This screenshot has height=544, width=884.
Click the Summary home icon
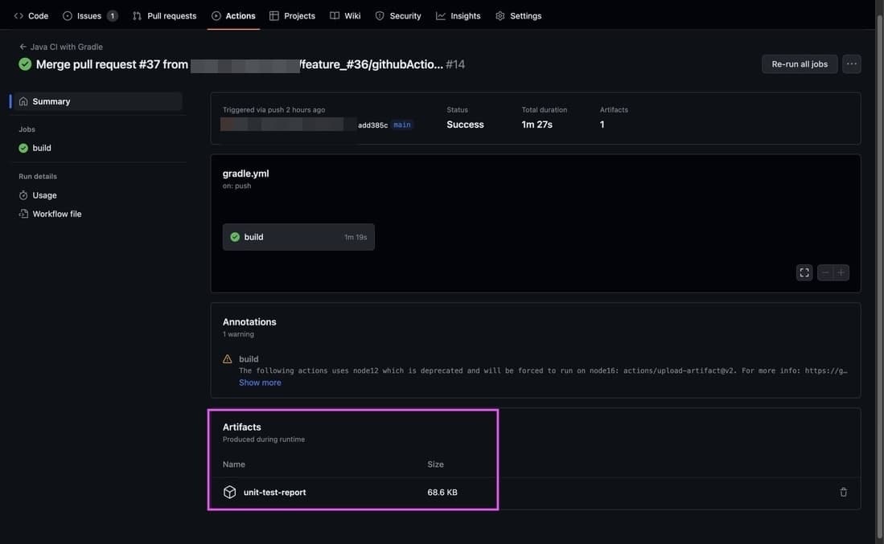point(23,101)
